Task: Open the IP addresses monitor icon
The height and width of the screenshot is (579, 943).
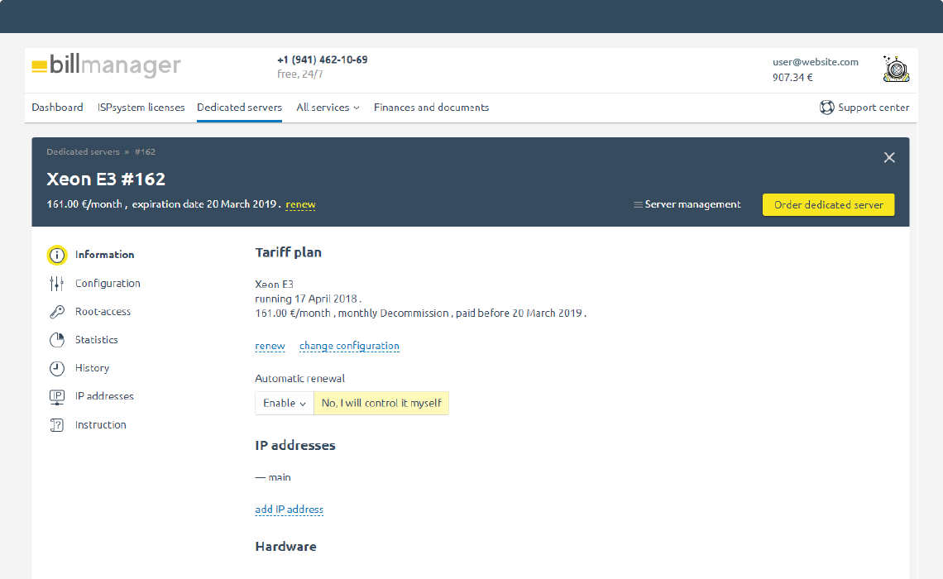Action: (x=56, y=397)
